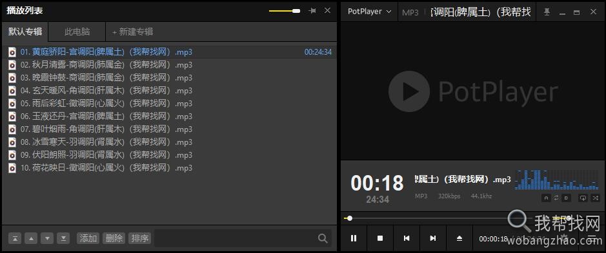Click the scrolling song title text
Screen dimensions: 606x253
(x=463, y=180)
